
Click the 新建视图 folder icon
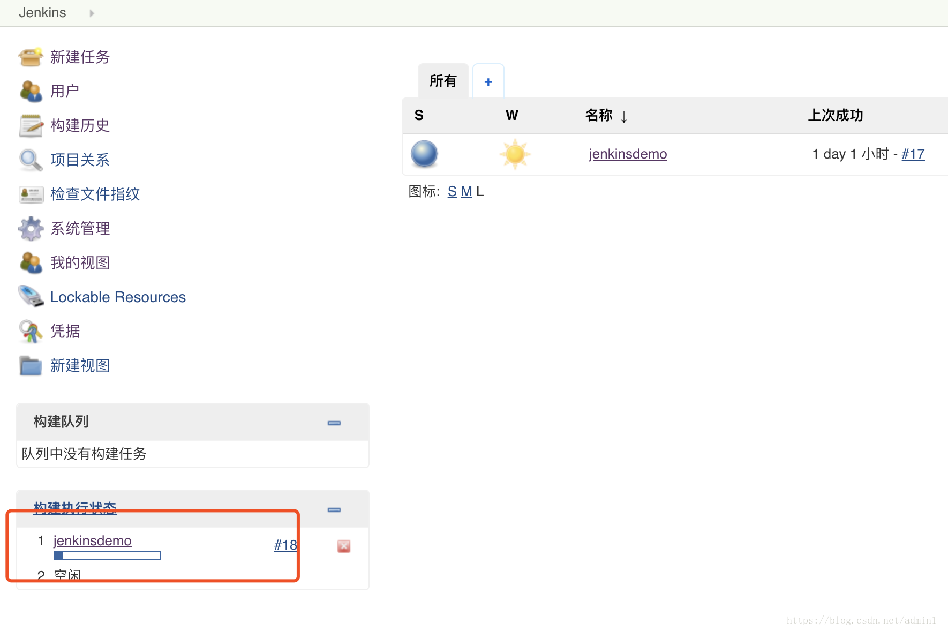tap(31, 365)
